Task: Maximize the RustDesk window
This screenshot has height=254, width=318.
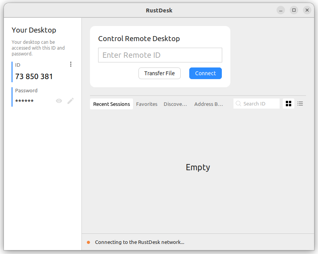Action: tap(294, 10)
